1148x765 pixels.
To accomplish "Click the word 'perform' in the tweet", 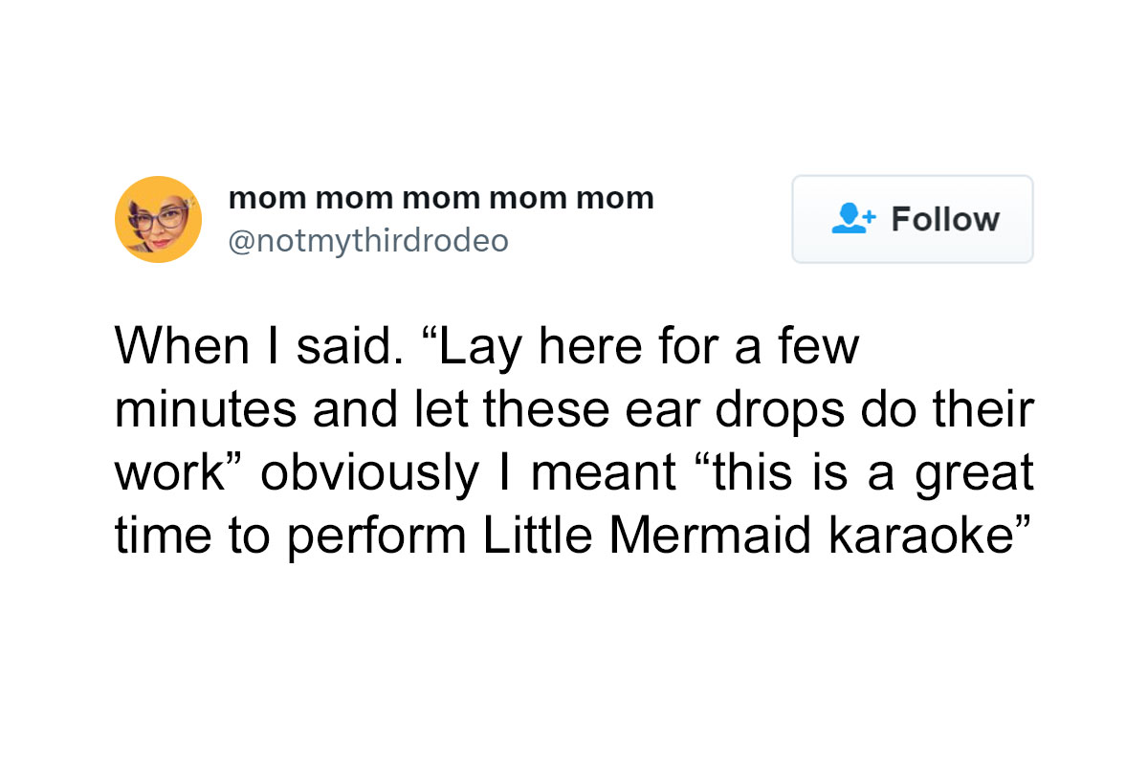I will point(378,536).
